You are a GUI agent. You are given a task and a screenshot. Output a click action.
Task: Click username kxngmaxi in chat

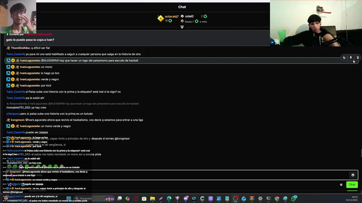click(18, 120)
